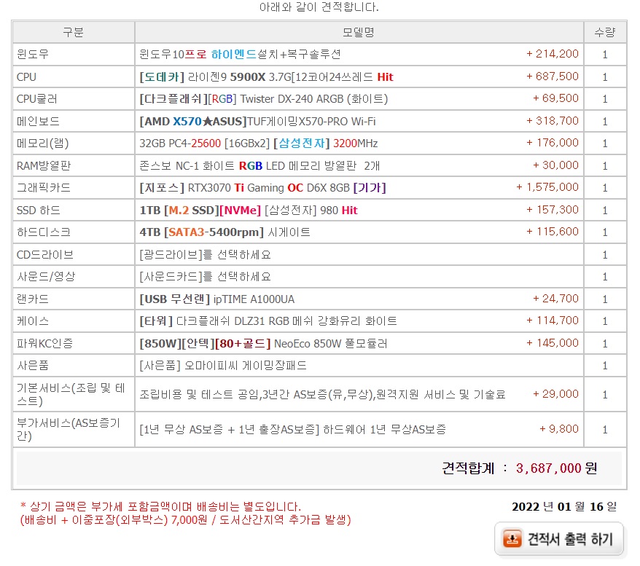
Task: Click the [사운드카드]를 선택하세요 text
Action: tap(206, 277)
